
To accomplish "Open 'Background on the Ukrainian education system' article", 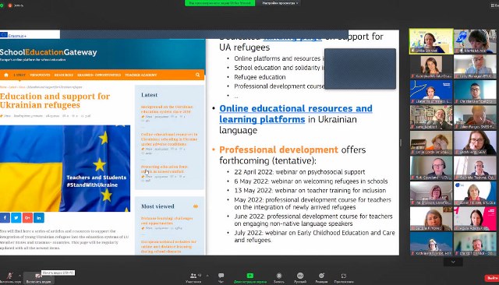I will [167, 109].
